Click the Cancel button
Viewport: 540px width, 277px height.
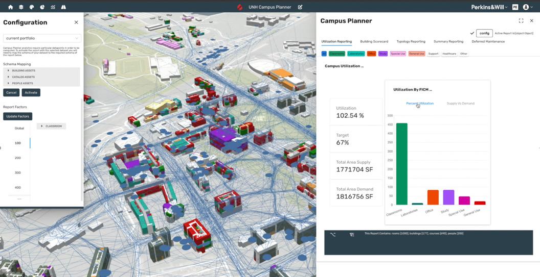tap(11, 92)
